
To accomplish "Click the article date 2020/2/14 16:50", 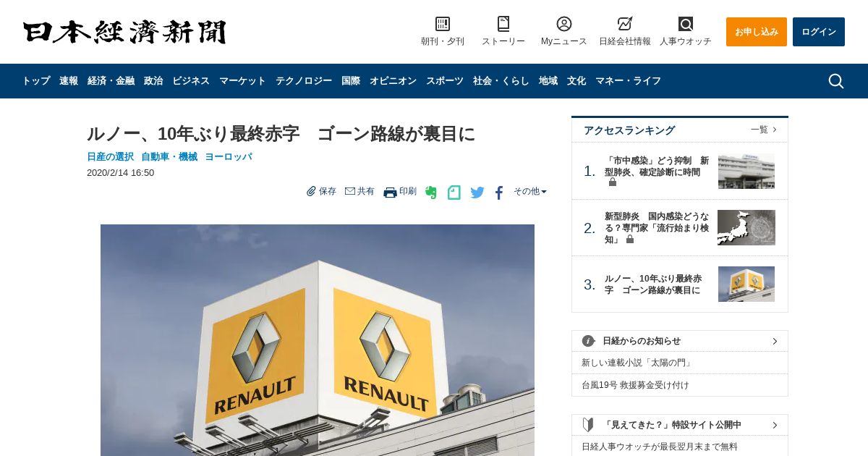I will click(x=120, y=173).
